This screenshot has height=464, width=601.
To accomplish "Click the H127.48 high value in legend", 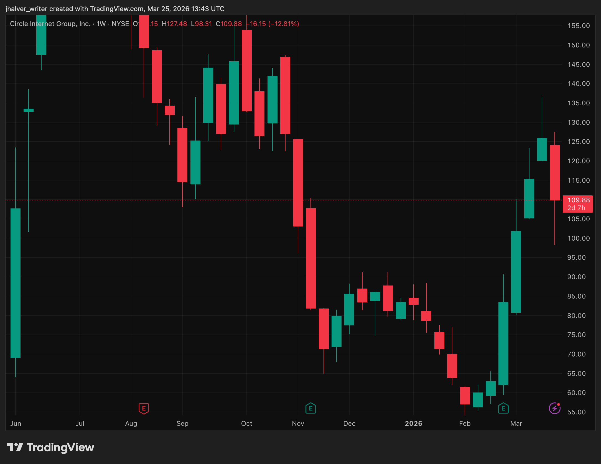I will pyautogui.click(x=174, y=24).
